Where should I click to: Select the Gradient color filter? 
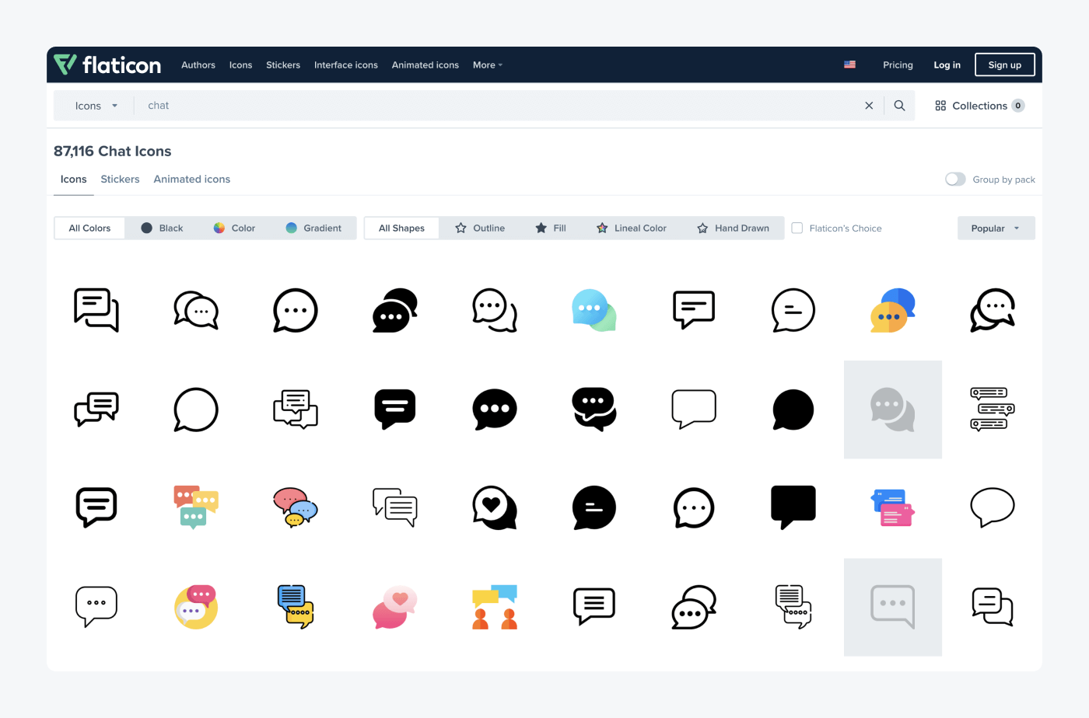point(314,228)
